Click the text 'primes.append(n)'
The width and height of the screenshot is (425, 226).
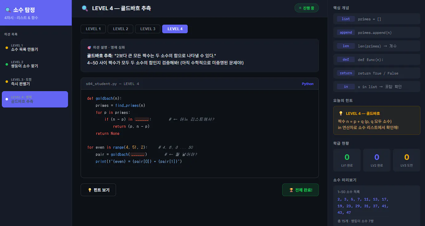(375, 33)
